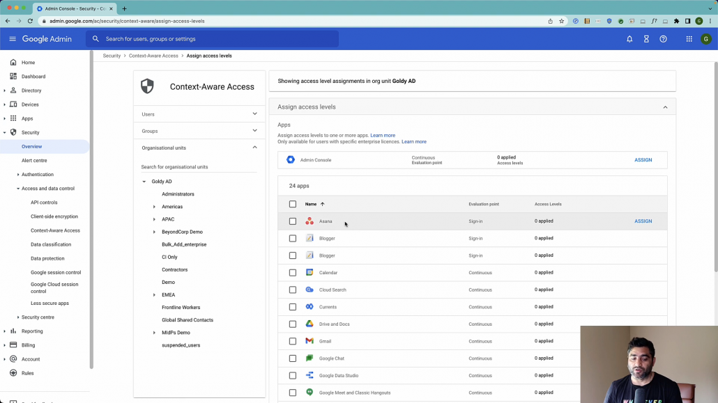Viewport: 718px width, 403px height.
Task: Open the tasks hourglass icon
Action: point(646,39)
